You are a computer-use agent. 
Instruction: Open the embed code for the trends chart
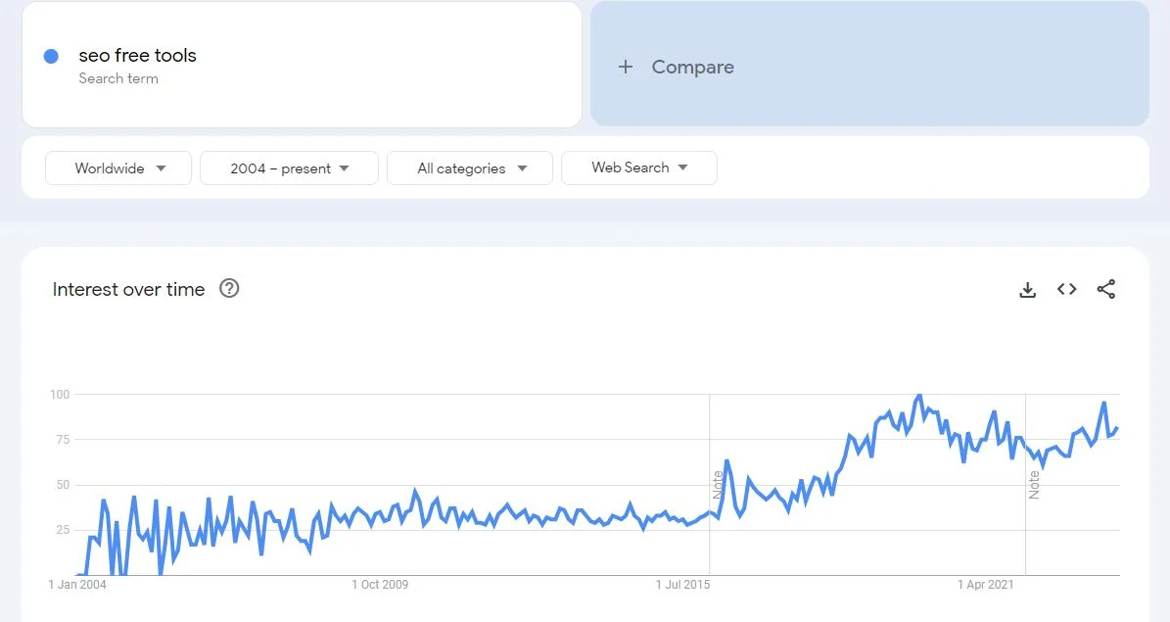pos(1066,289)
